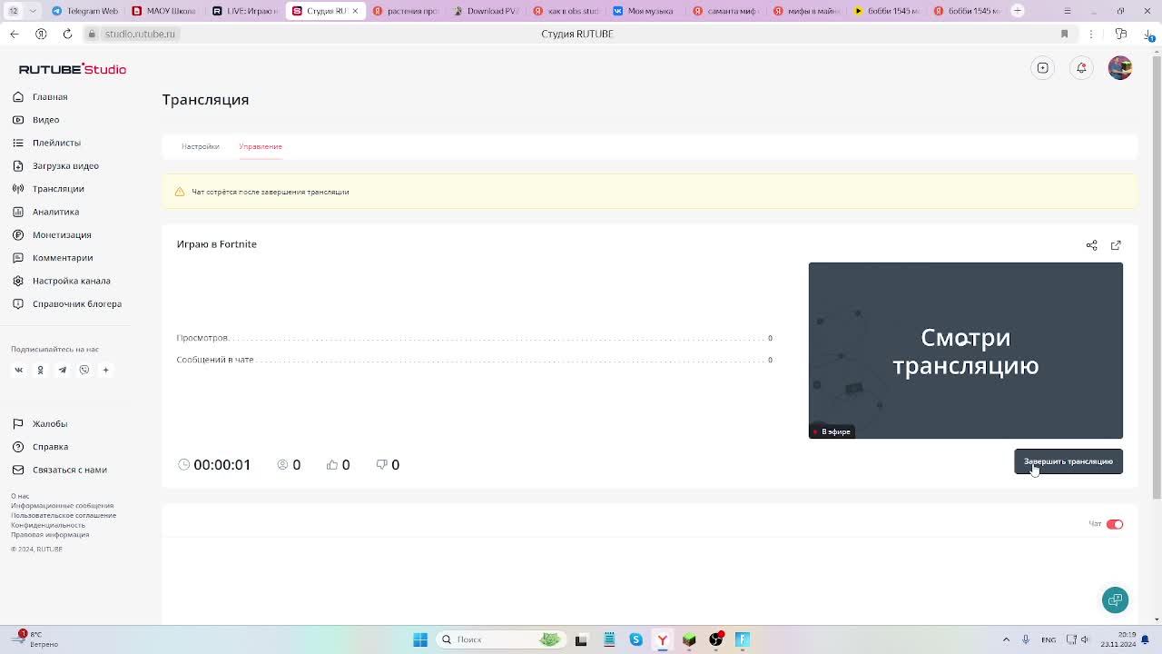1162x654 pixels.
Task: Open the Odnoklassniki social icon
Action: (40, 370)
